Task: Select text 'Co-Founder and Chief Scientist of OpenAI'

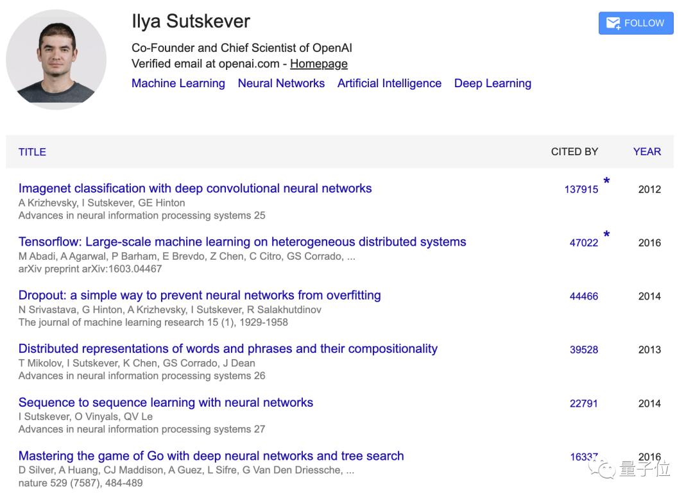Action: coord(242,47)
